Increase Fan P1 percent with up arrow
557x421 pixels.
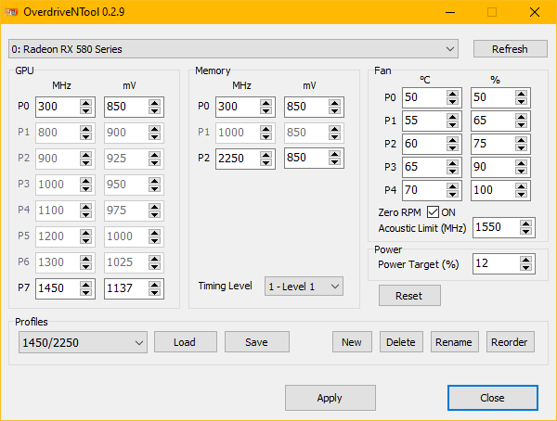click(521, 117)
